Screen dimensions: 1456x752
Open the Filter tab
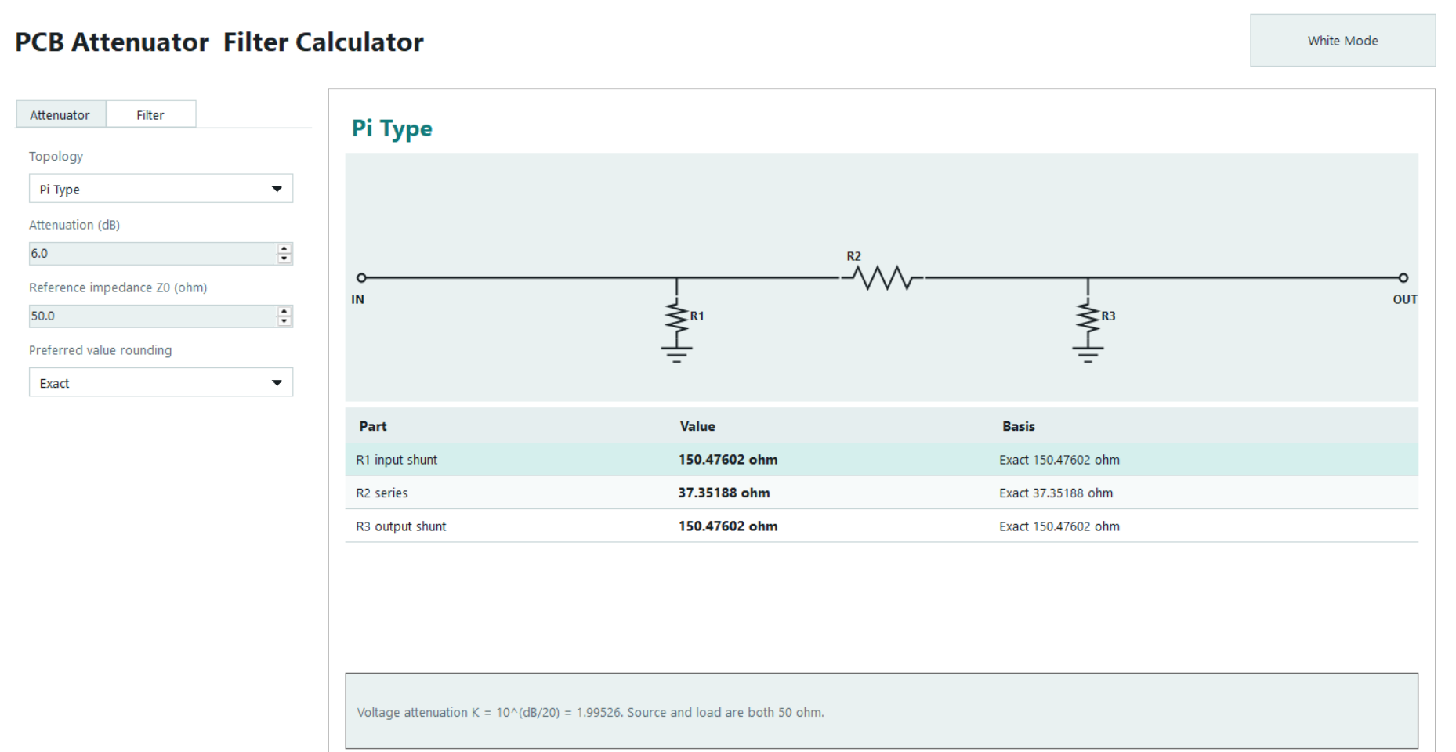150,114
